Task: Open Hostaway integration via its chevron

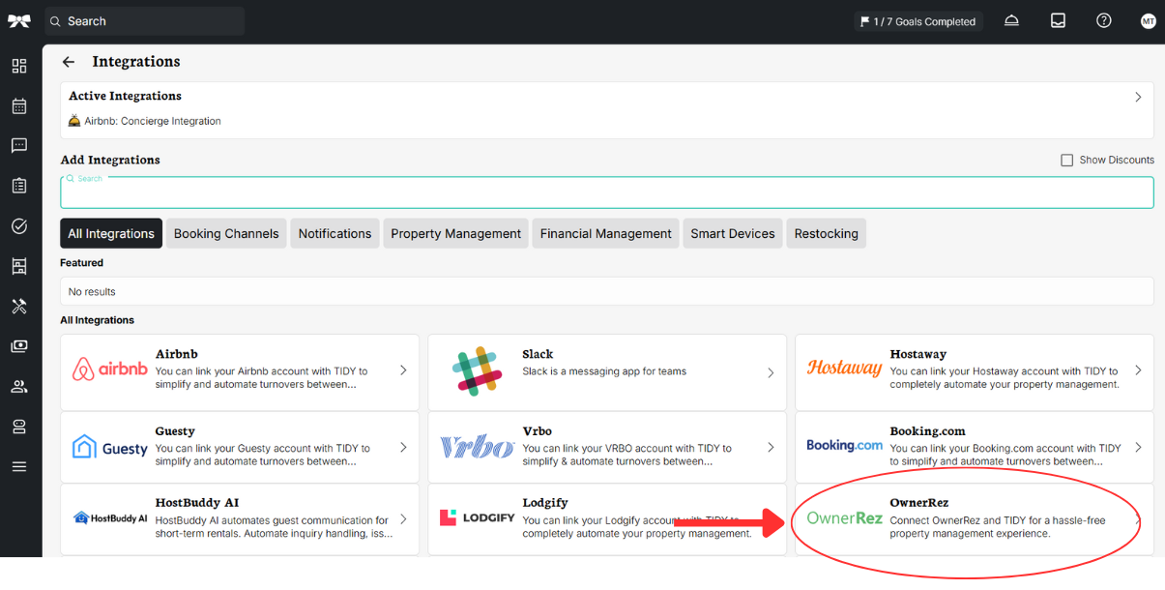Action: click(1138, 370)
